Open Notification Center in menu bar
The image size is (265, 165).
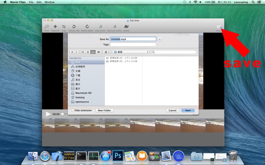pyautogui.click(x=259, y=2)
